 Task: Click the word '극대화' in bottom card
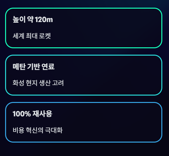tap(54, 130)
